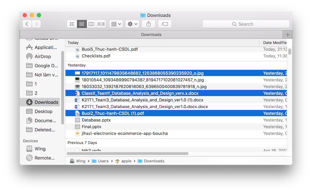Open Documents in the sidebar
Screen dimensions: 312x193
42,120
